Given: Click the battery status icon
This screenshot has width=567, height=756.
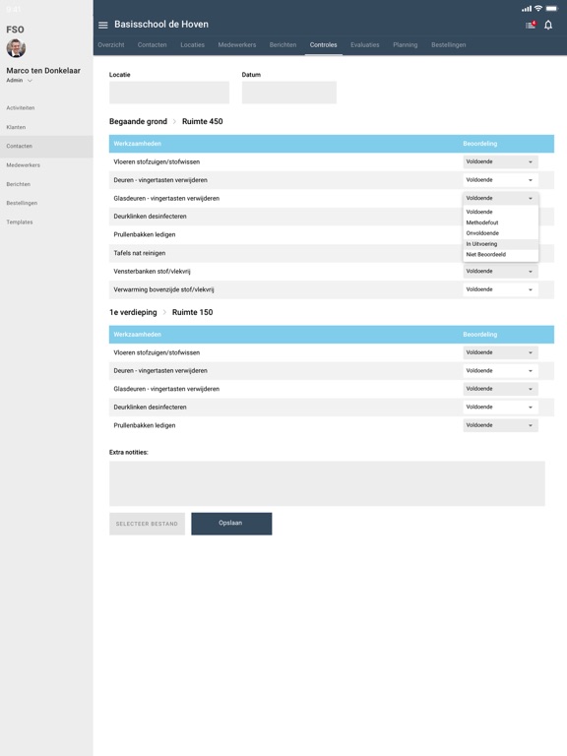Looking at the screenshot, I should click(551, 9).
